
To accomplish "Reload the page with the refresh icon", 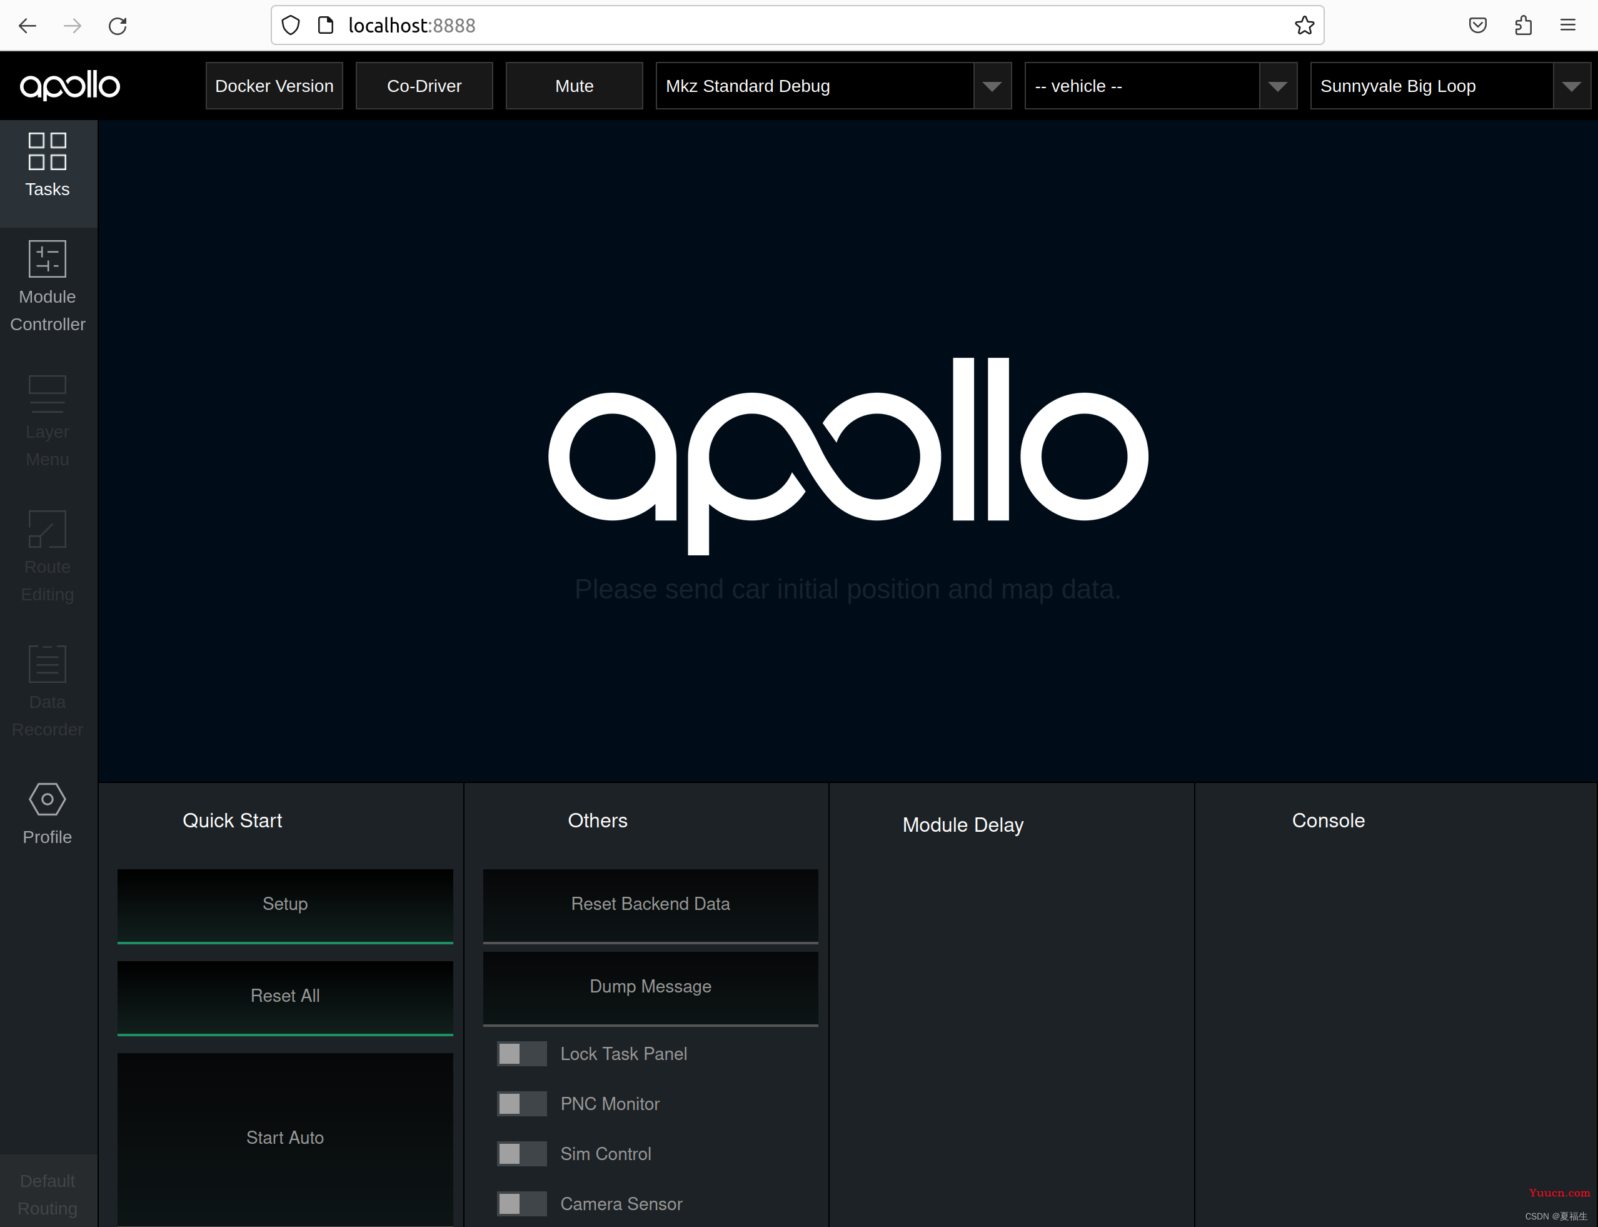I will [118, 26].
